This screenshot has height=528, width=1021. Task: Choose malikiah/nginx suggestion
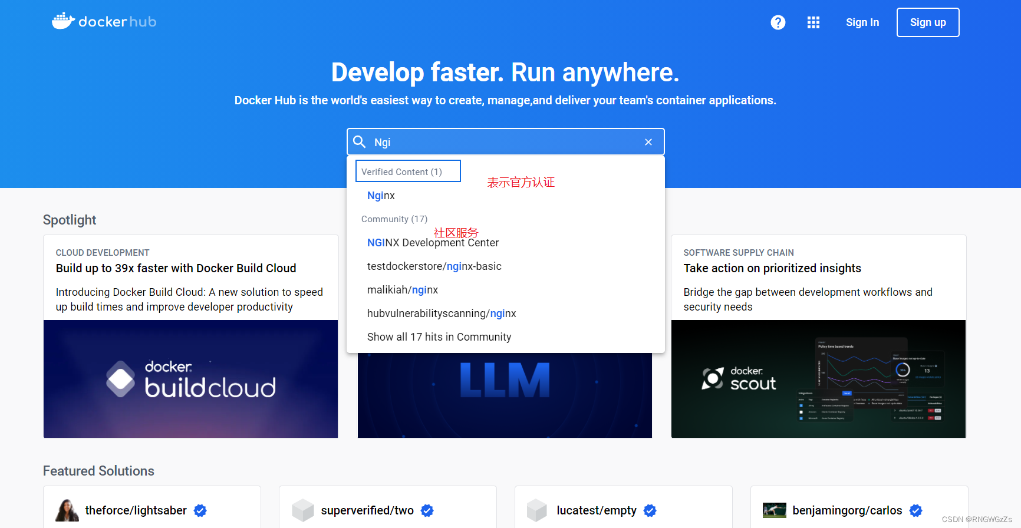(403, 290)
